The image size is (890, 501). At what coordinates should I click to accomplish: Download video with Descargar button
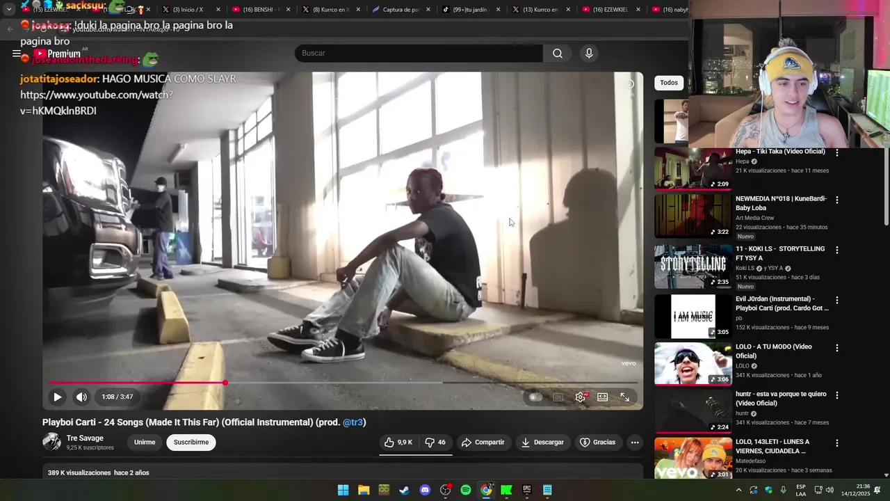pyautogui.click(x=542, y=443)
